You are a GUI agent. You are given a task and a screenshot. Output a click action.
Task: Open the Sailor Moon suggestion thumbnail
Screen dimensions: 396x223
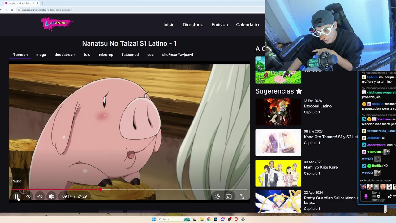[278, 201]
